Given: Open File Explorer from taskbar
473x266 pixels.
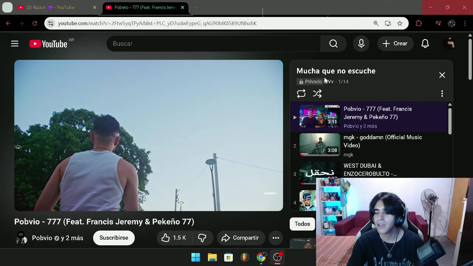Looking at the screenshot, I should coord(212,257).
